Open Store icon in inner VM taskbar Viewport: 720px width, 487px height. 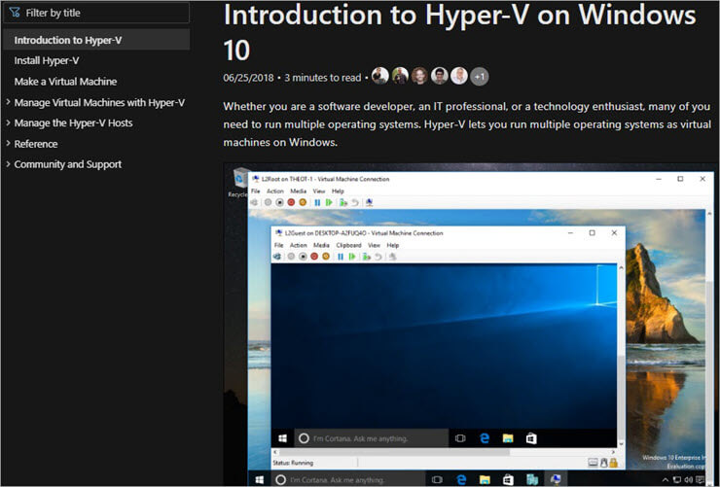[531, 438]
